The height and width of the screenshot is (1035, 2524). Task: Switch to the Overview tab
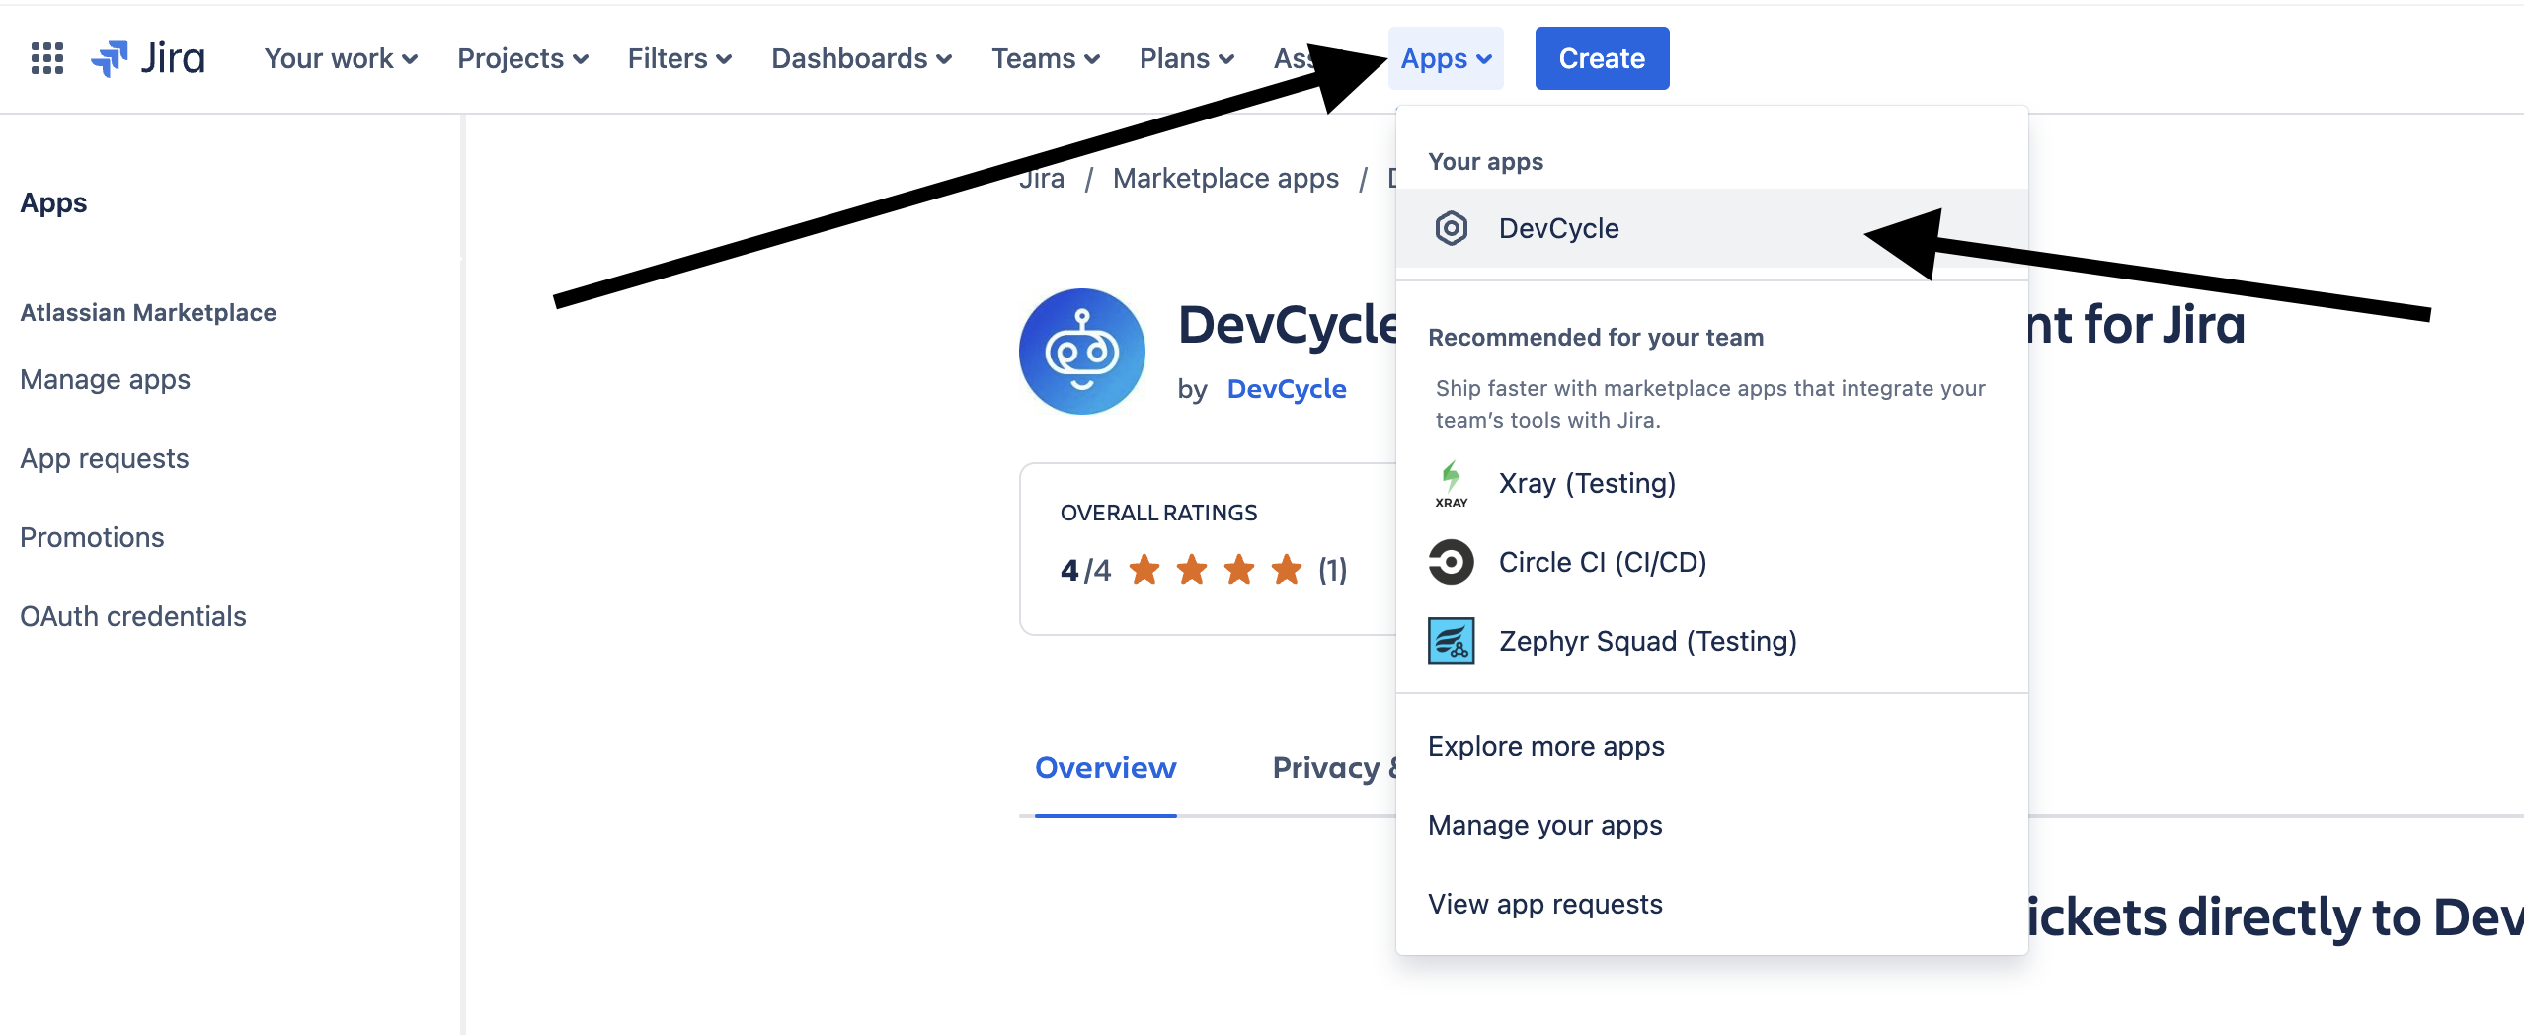point(1104,767)
